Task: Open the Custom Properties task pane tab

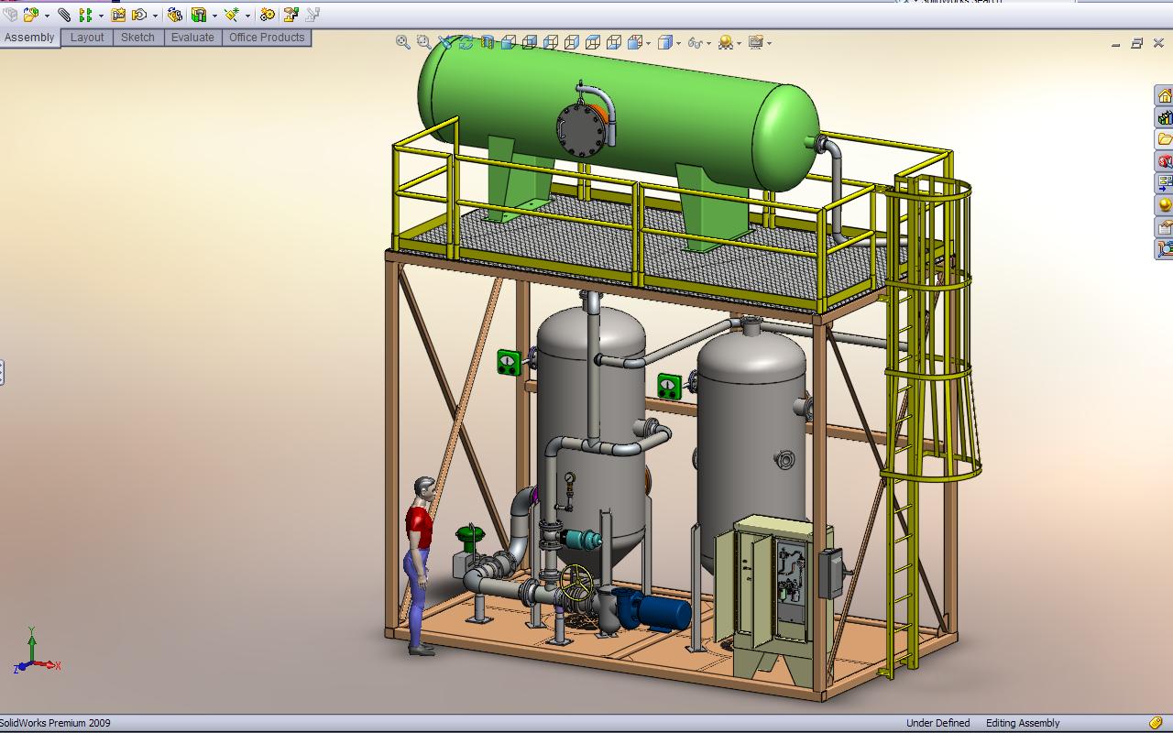Action: point(1164,227)
